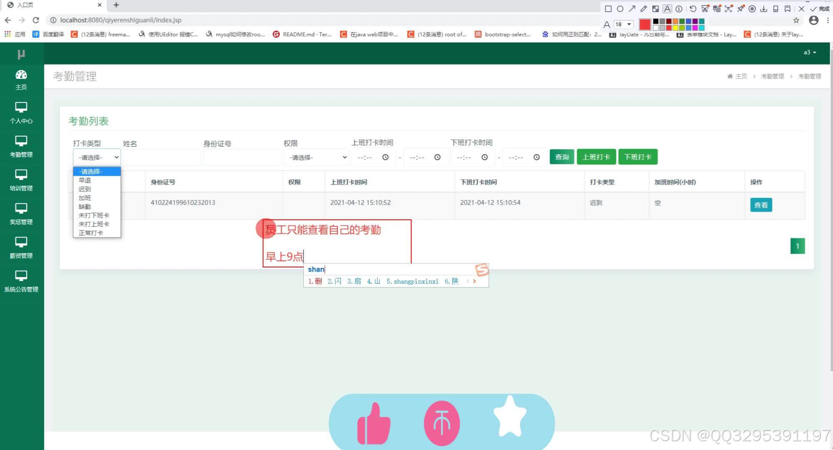
Task: Click the address bar URL
Action: pos(121,20)
